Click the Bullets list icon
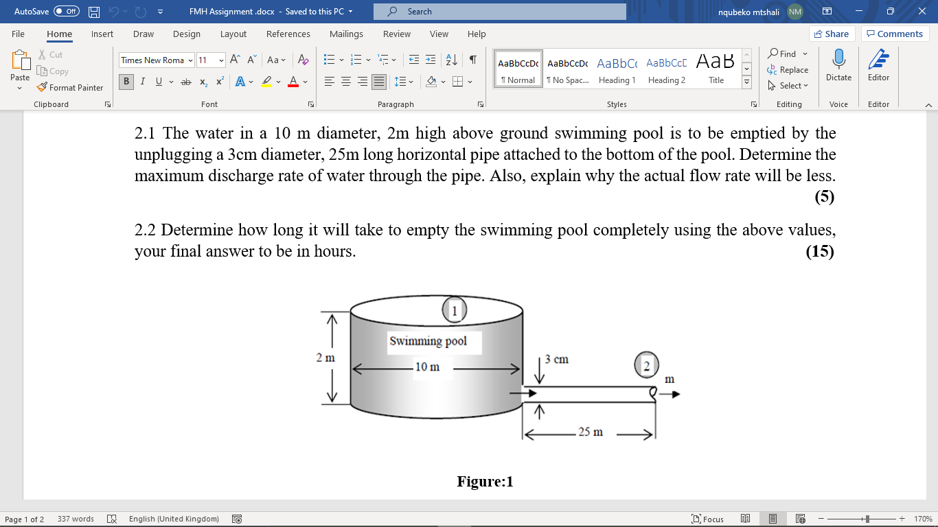Screen dimensions: 938x527 click(329, 60)
